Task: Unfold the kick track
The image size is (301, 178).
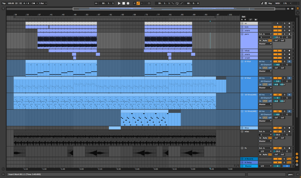Action: coord(242,27)
